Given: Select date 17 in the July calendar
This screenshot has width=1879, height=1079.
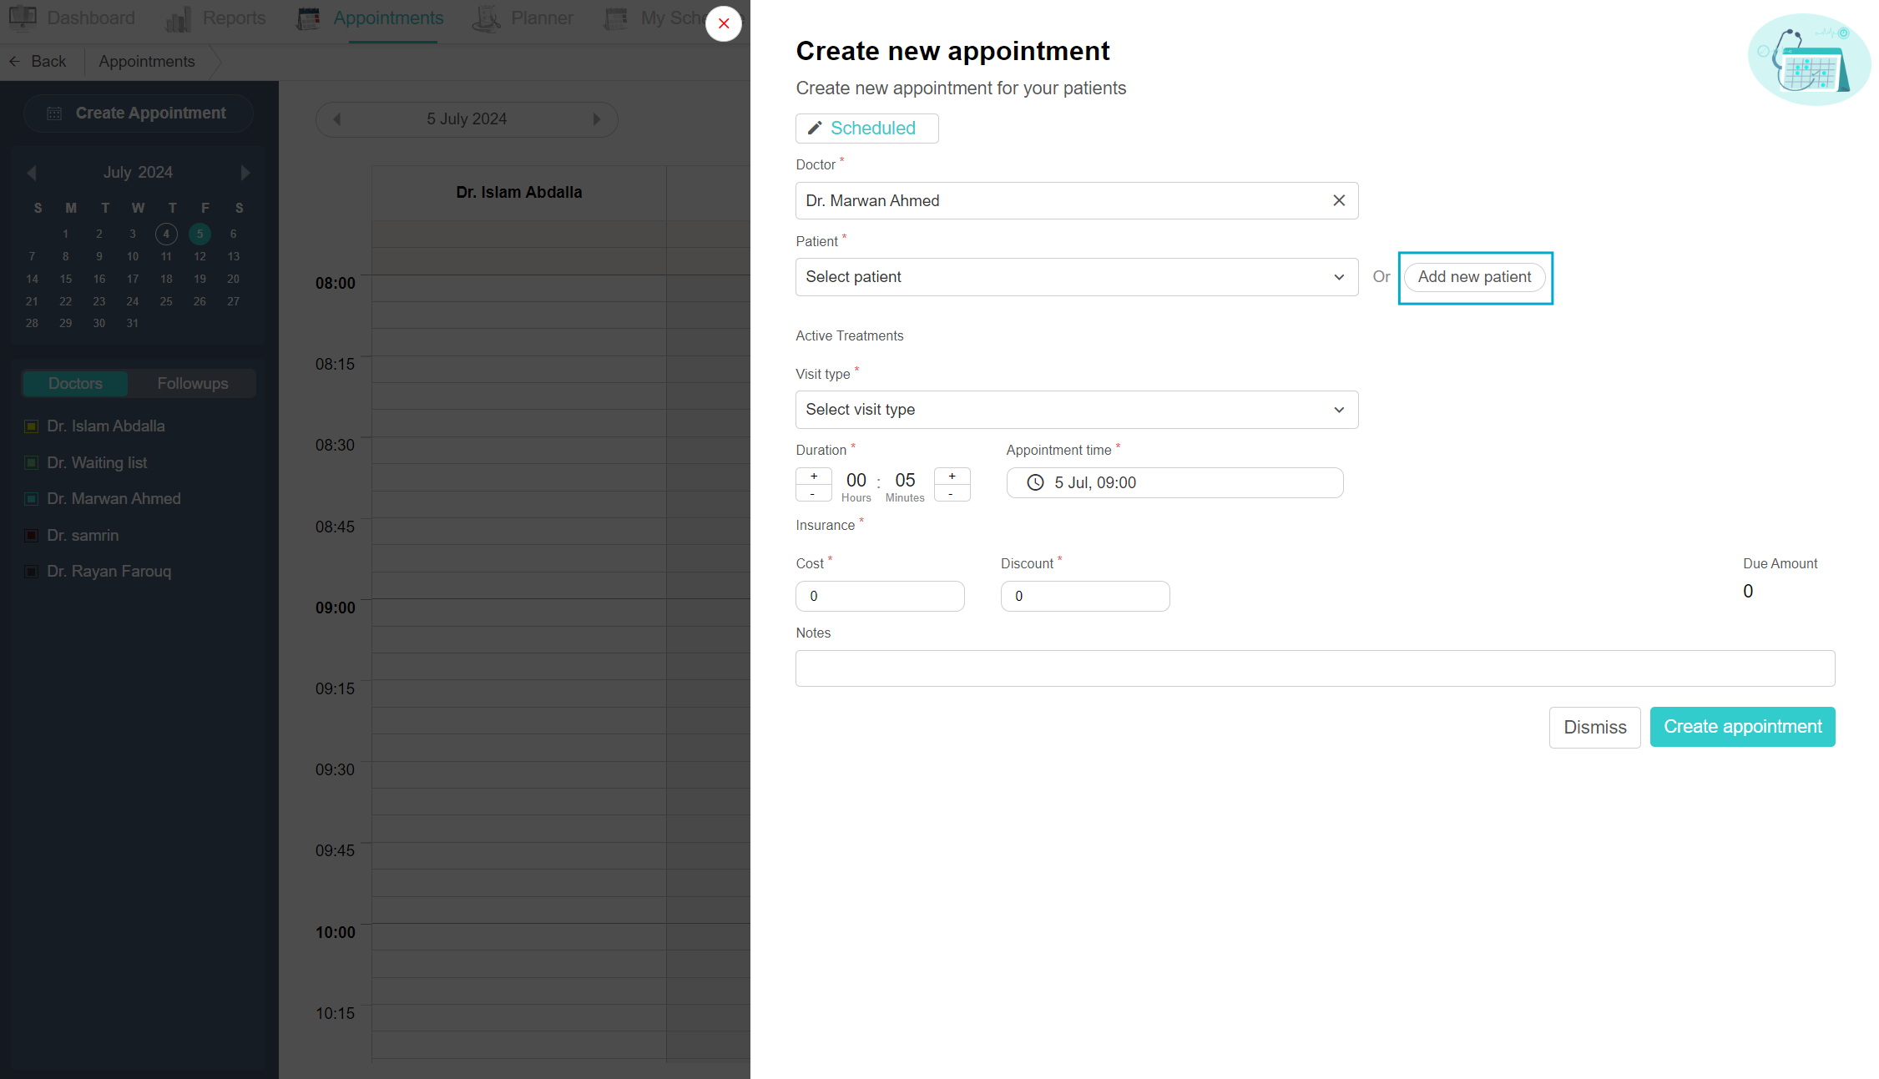Looking at the screenshot, I should [133, 279].
